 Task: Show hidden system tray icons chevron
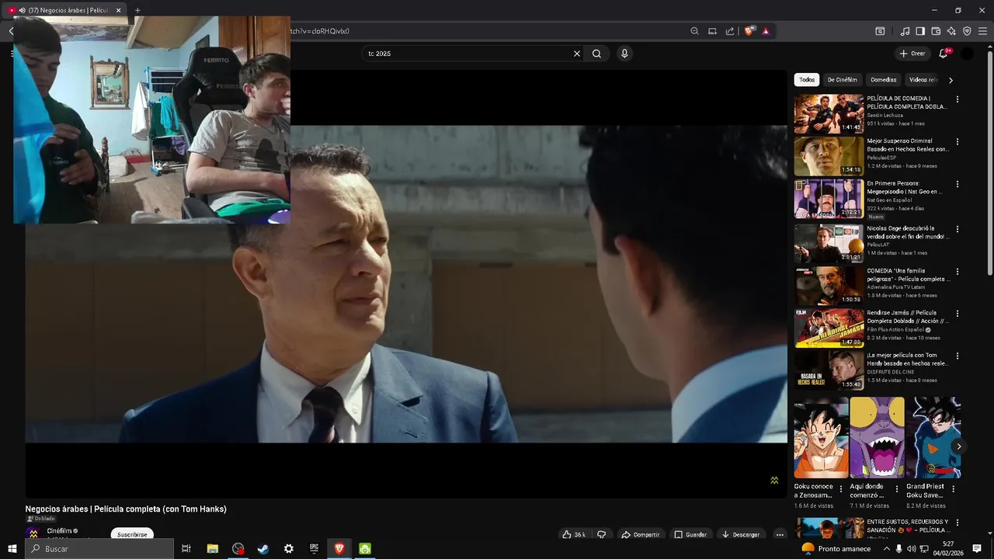(x=887, y=549)
